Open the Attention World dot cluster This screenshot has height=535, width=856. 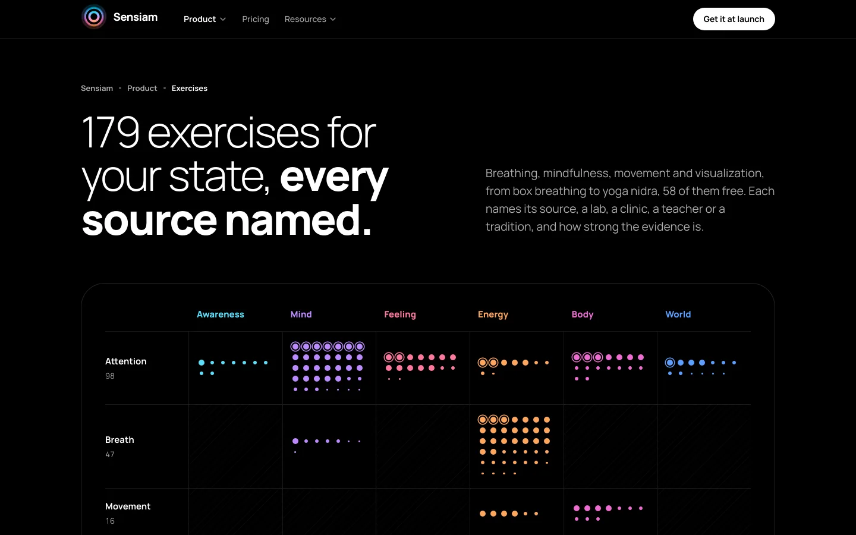(x=702, y=368)
